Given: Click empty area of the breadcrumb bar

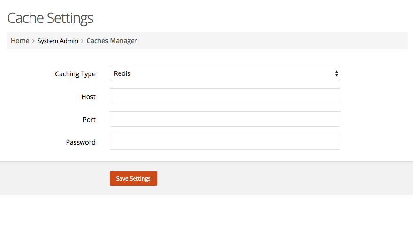Looking at the screenshot, I should coord(271,41).
